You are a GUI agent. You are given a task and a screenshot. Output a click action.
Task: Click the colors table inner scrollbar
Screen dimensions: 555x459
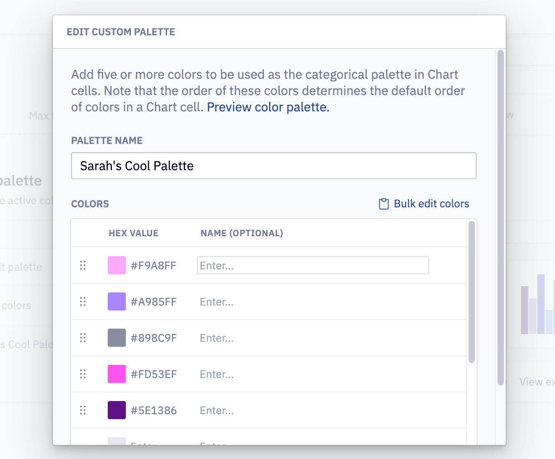coord(471,292)
